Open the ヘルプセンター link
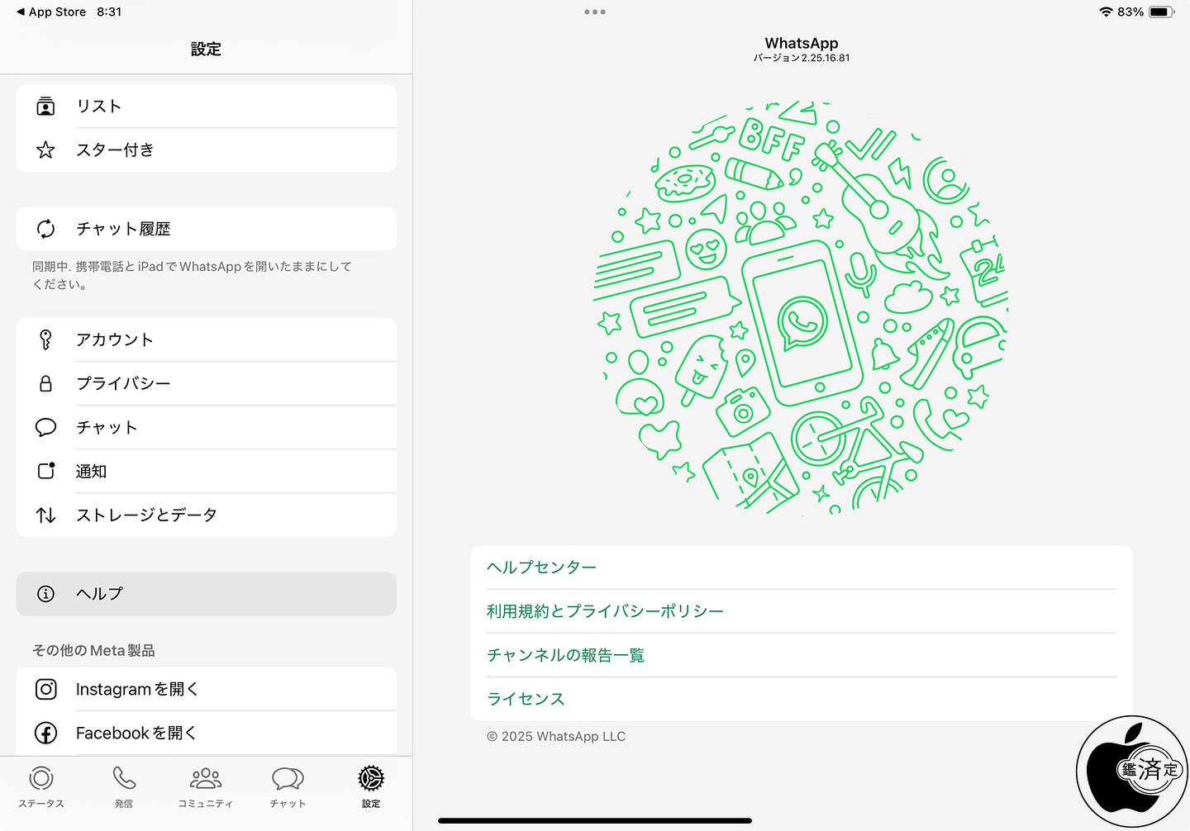Viewport: 1190px width, 831px height. pos(802,567)
